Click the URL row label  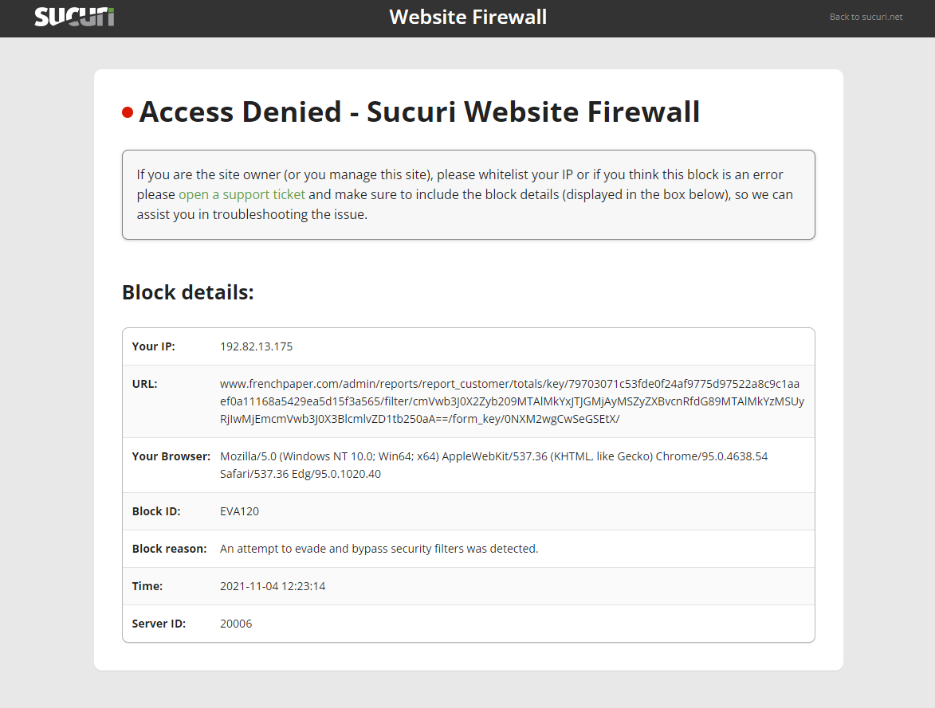coord(144,383)
